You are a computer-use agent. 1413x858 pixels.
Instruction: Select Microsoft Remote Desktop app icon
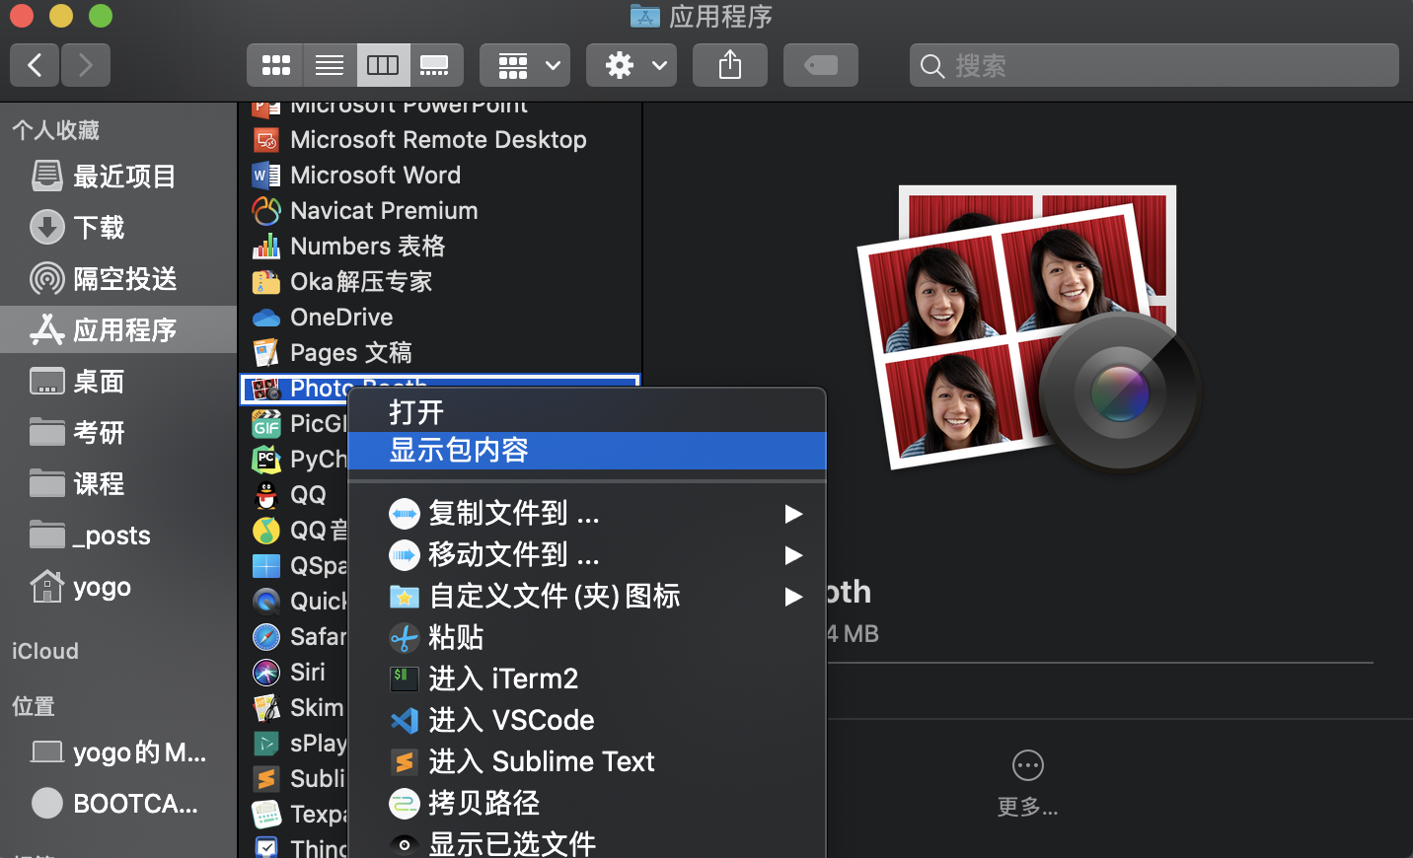coord(266,140)
